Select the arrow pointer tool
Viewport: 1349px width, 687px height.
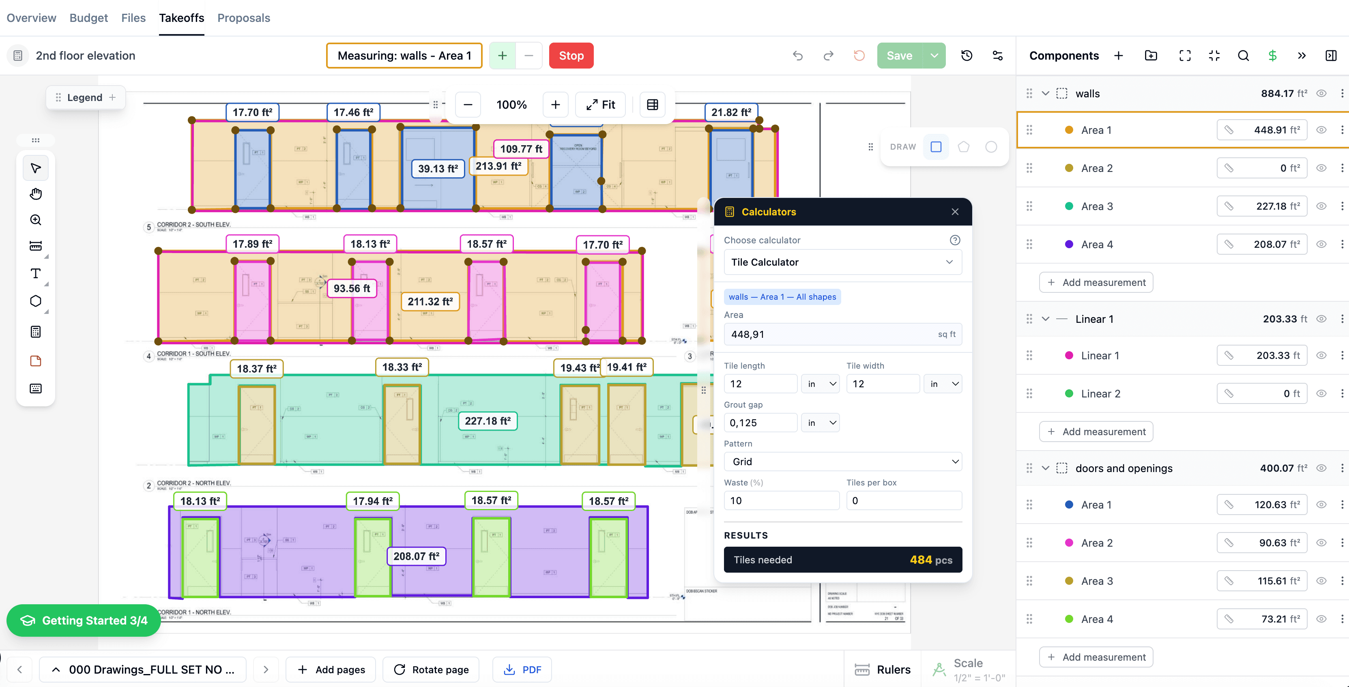point(36,168)
